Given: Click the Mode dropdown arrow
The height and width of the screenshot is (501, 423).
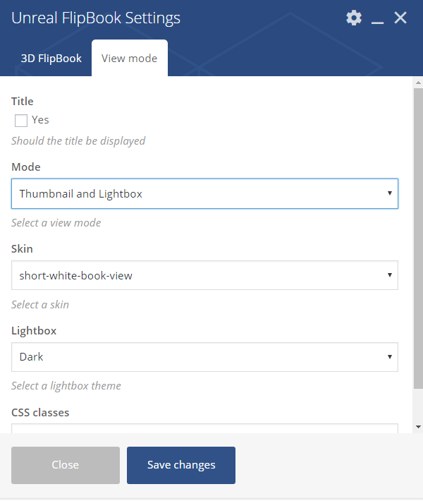Looking at the screenshot, I should 389,193.
